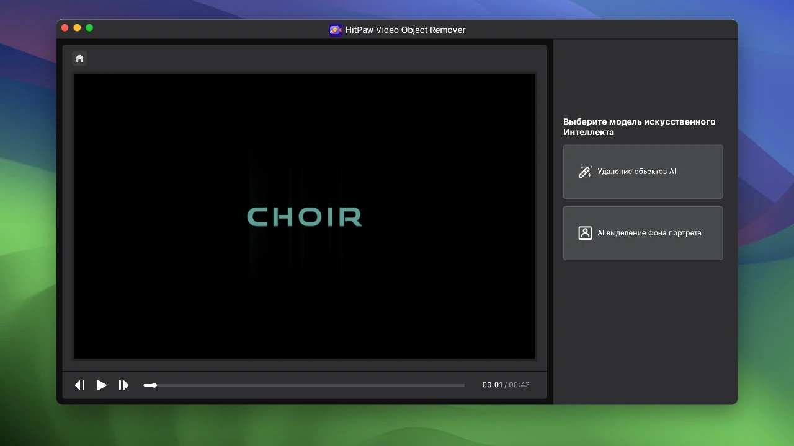Screen dimensions: 794x446
Task: Step forward to the next frame
Action: coord(123,385)
